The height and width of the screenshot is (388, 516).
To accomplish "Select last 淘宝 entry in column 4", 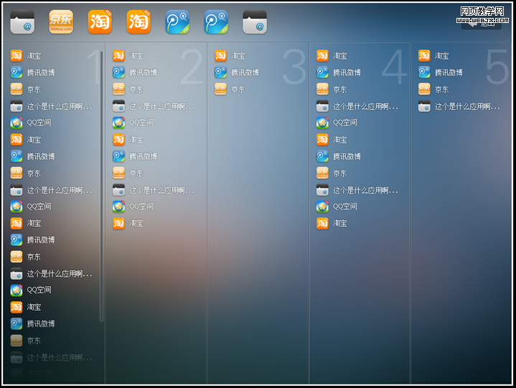I will point(340,223).
